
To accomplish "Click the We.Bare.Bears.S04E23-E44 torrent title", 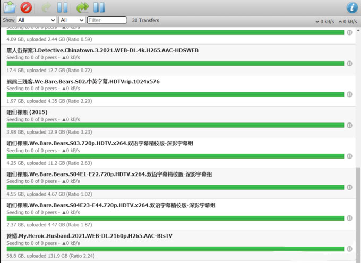I will tap(110, 205).
